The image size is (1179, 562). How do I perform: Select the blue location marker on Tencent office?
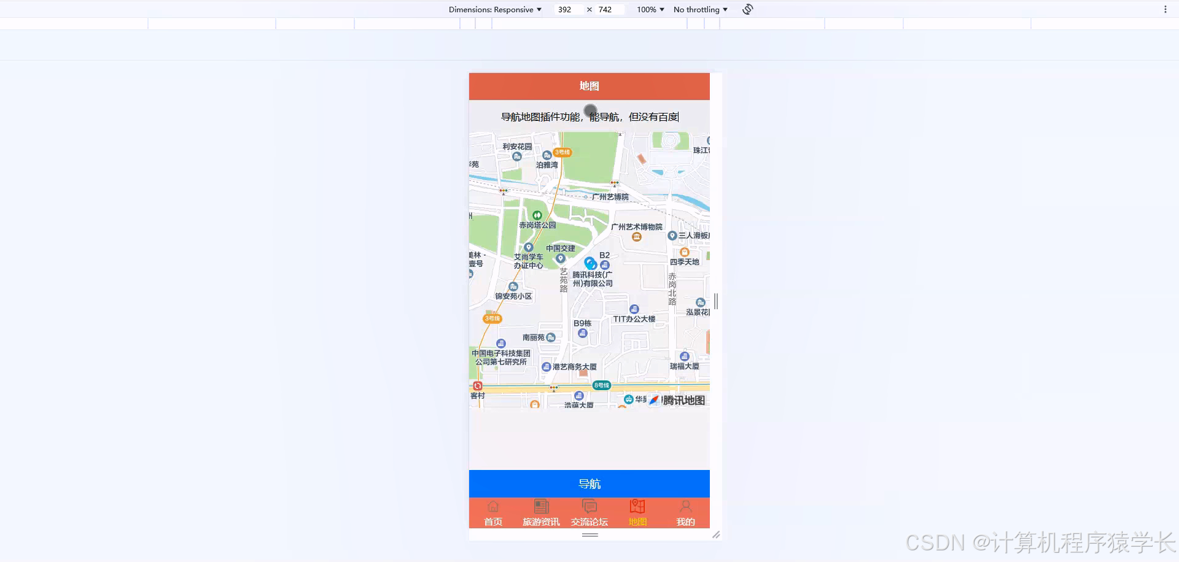coord(590,263)
